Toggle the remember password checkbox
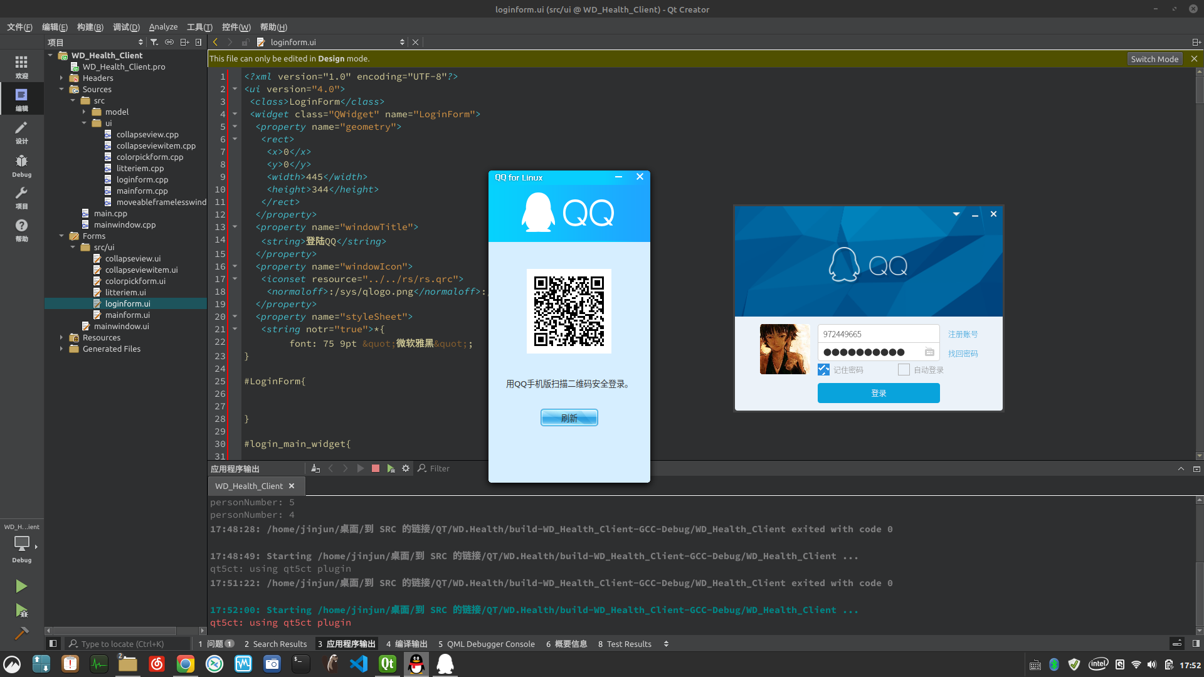This screenshot has height=677, width=1204. [823, 370]
